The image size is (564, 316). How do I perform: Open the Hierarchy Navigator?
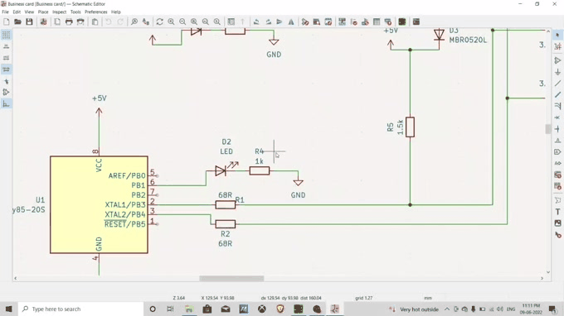[x=231, y=22]
